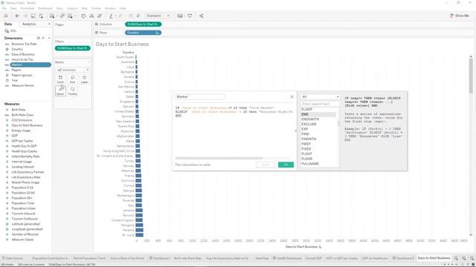This screenshot has width=476, height=267.
Task: Select Life Expectancy Female measure
Action: coord(28,172)
